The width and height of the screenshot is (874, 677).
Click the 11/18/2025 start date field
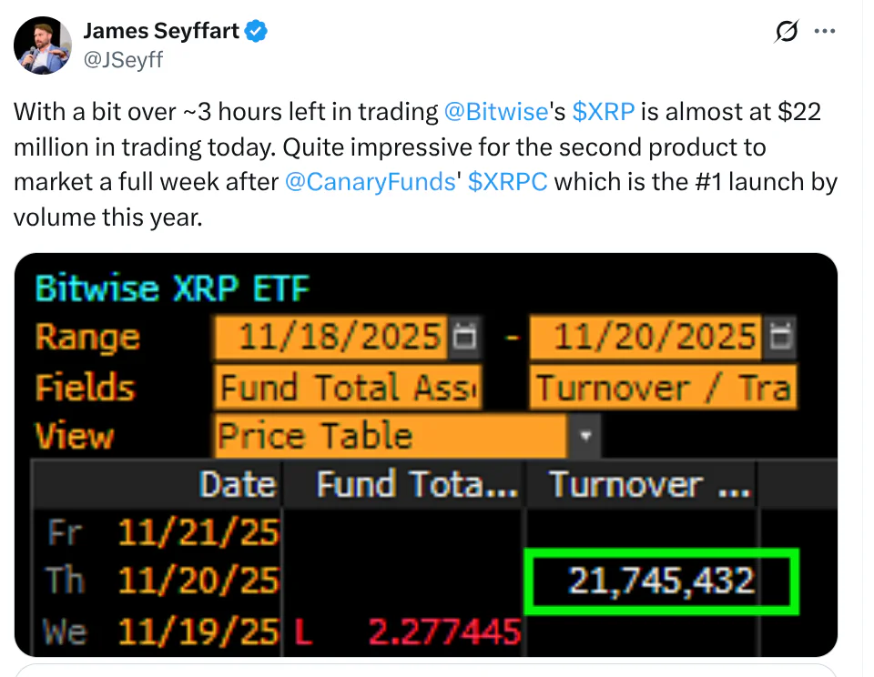[331, 338]
